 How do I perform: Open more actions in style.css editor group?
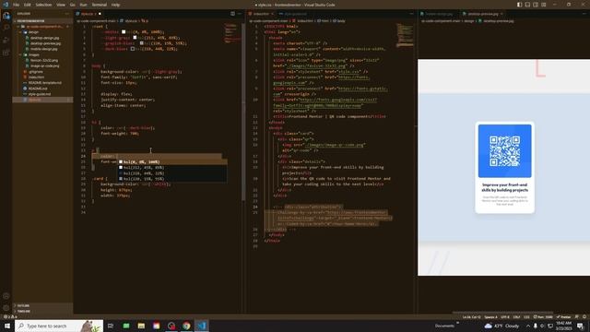240,14
